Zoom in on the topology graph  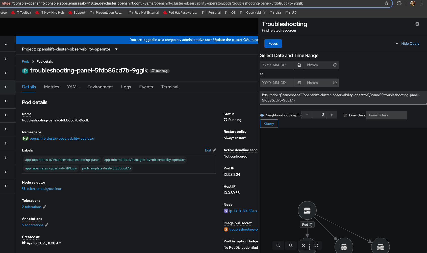(x=278, y=245)
